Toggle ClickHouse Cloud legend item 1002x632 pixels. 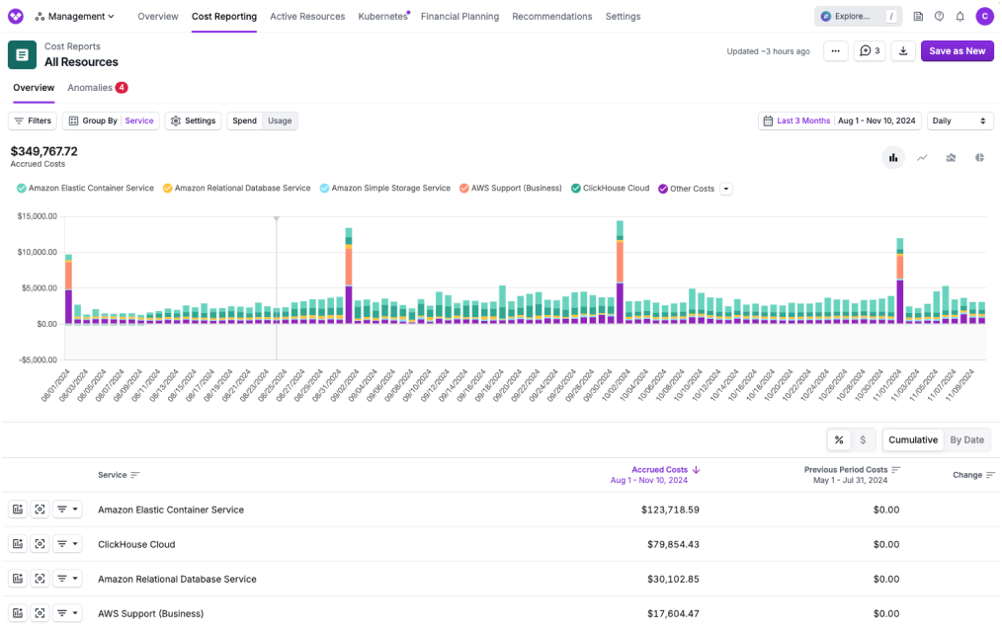coord(611,189)
